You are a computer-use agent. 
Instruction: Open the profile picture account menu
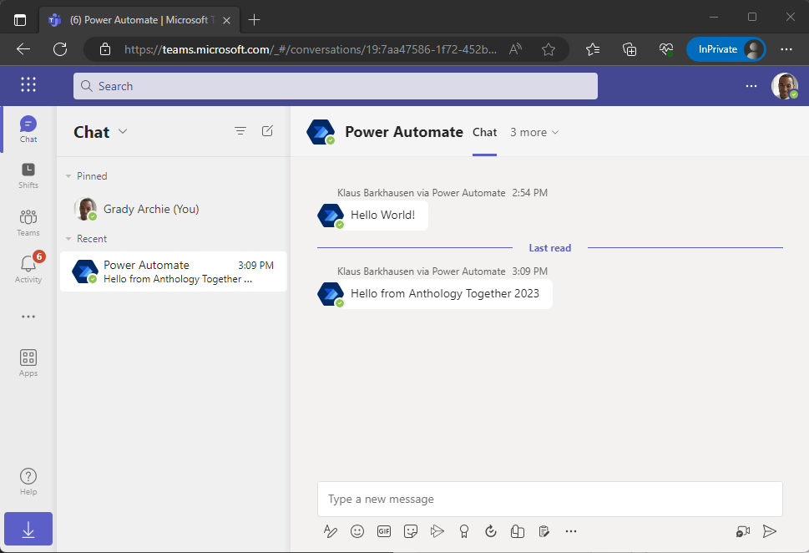(x=784, y=86)
